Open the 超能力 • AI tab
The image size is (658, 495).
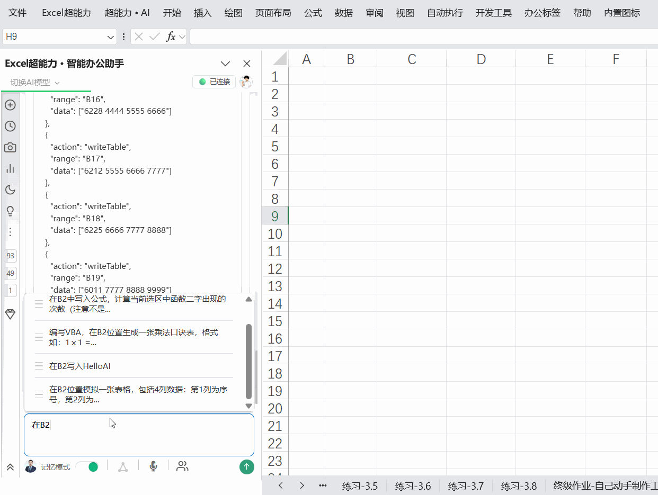(x=127, y=13)
